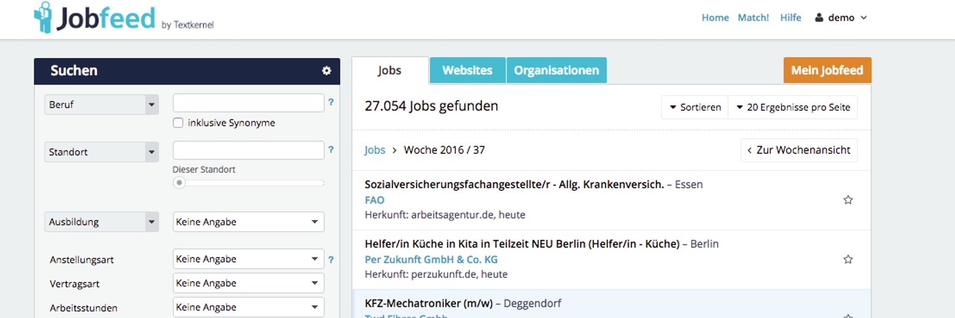Go to Home in top navigation
Image resolution: width=955 pixels, height=318 pixels.
[715, 18]
